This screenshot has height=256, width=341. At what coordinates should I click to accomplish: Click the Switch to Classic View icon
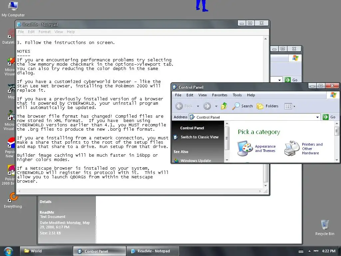tap(176, 137)
